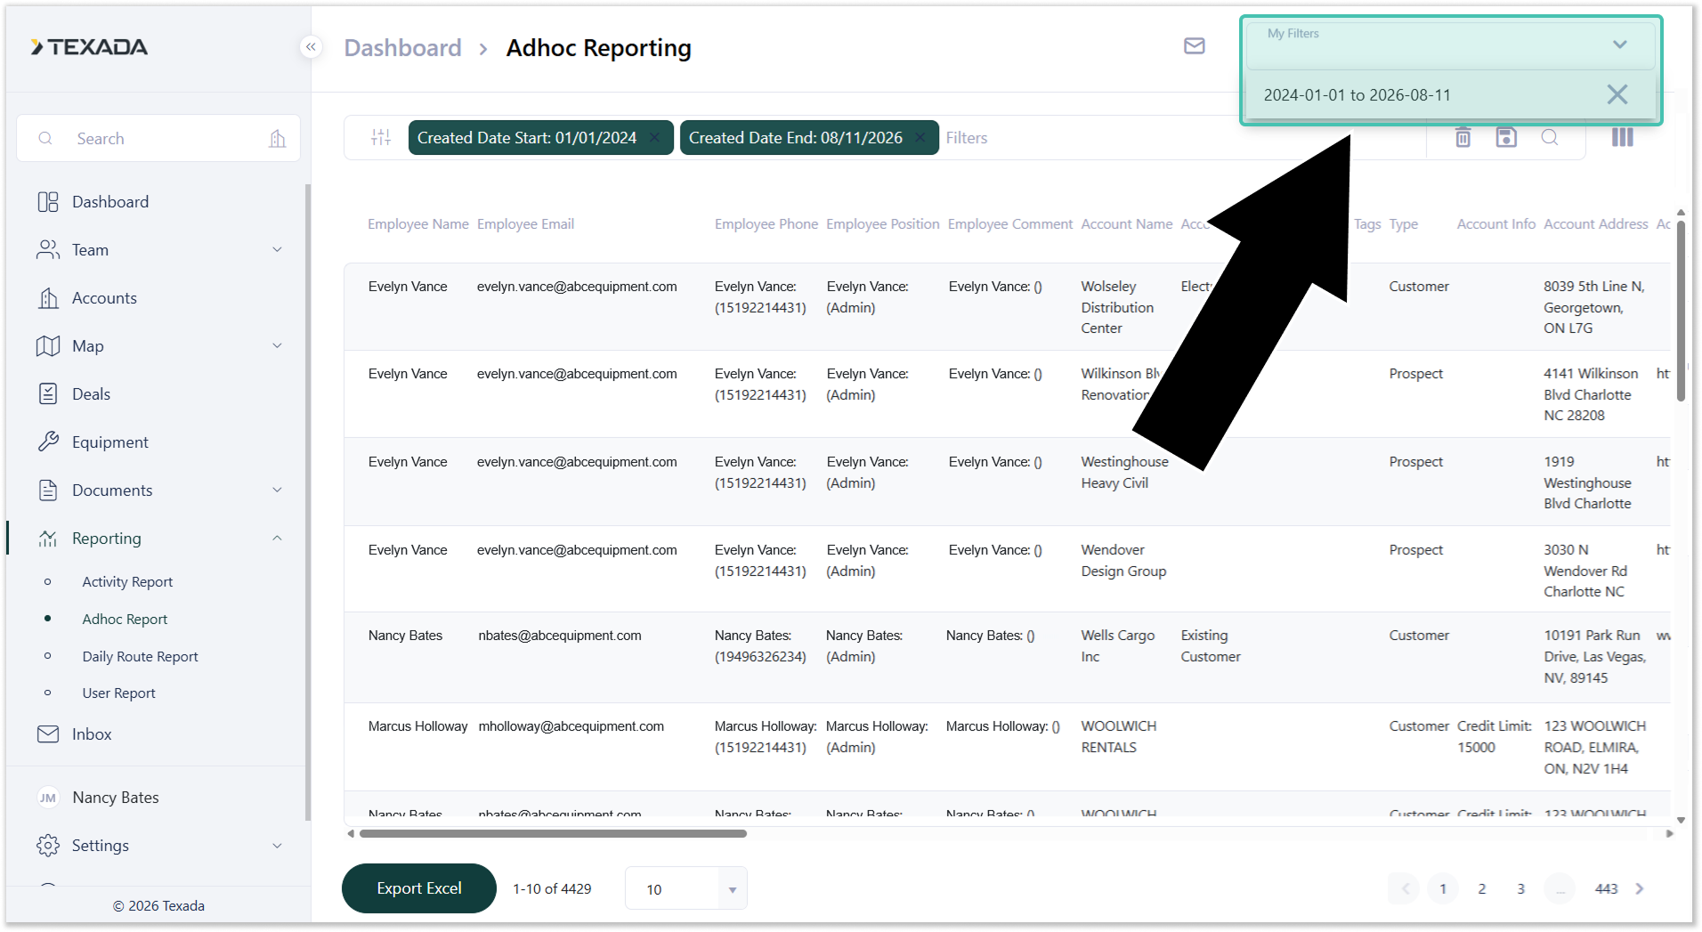Remove the Created Date Start filter chip

tap(655, 137)
